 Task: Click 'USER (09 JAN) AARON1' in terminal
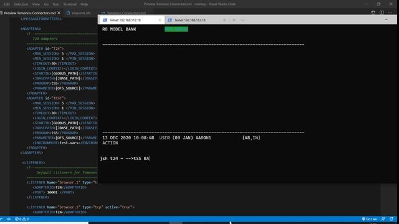point(185,138)
